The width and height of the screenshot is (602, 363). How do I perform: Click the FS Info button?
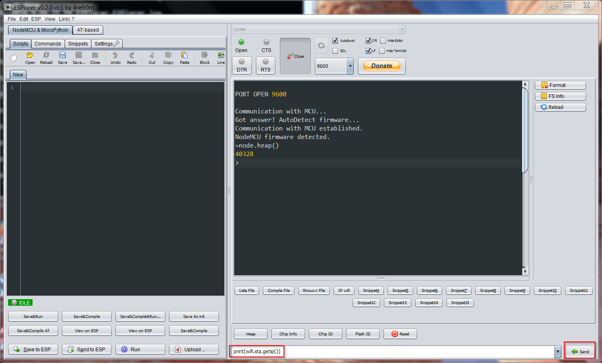(560, 96)
